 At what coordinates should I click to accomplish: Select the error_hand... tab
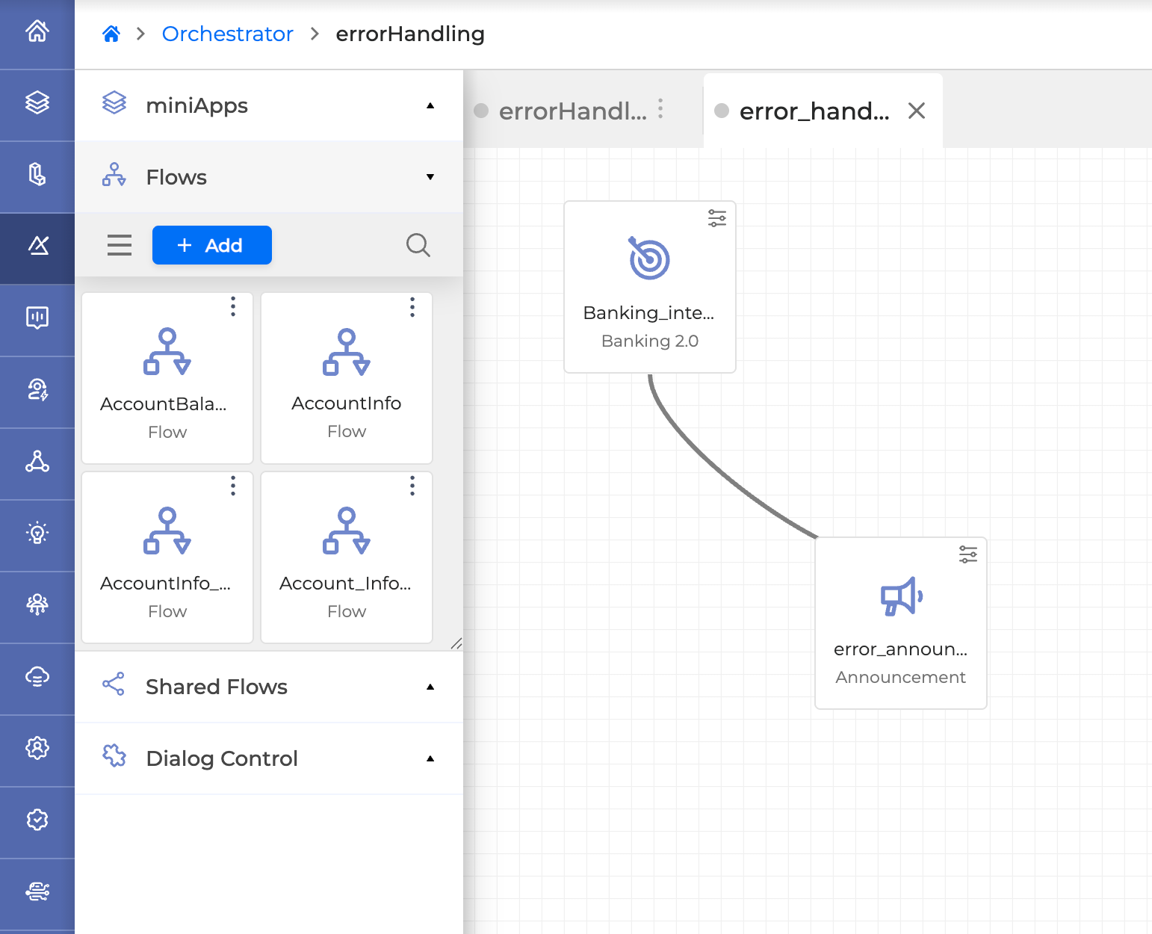pos(813,111)
